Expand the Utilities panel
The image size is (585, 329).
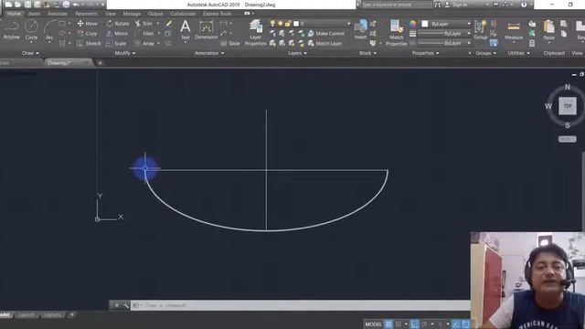point(518,53)
